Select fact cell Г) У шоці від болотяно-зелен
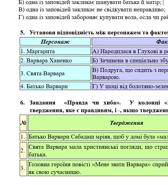The height and width of the screenshot is (185, 168). 130,86
